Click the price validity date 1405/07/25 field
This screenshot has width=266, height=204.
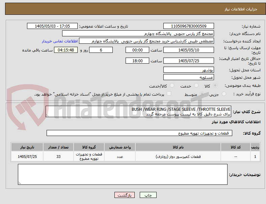tap(188, 61)
